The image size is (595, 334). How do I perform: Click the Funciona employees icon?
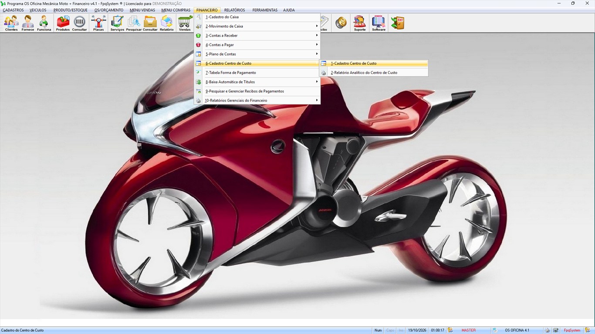[44, 23]
